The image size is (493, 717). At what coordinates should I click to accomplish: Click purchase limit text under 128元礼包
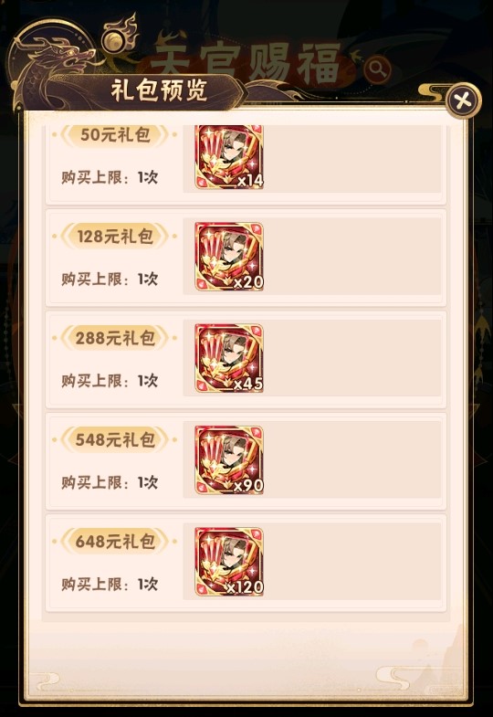pyautogui.click(x=110, y=279)
